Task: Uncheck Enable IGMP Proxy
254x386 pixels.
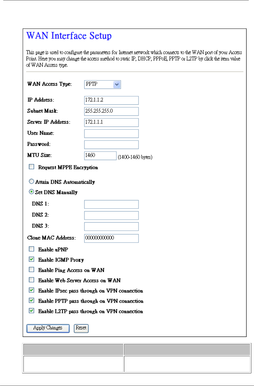Action: tap(32, 259)
